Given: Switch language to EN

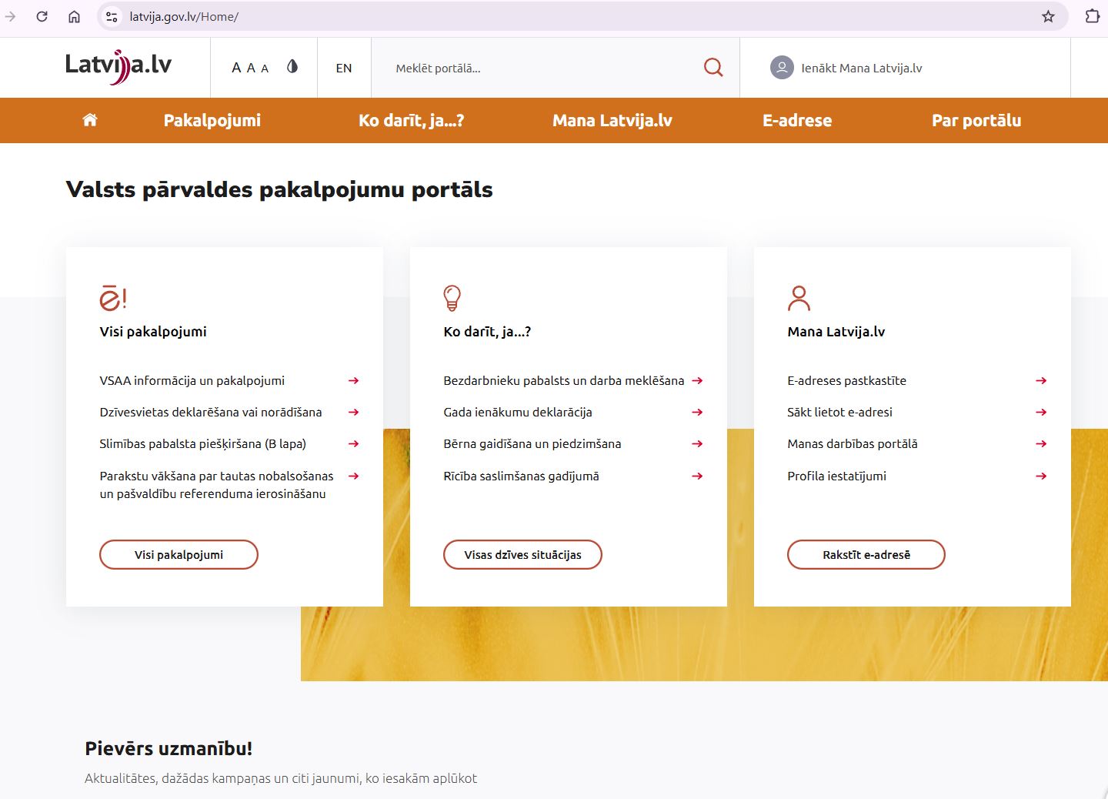Looking at the screenshot, I should tap(344, 68).
